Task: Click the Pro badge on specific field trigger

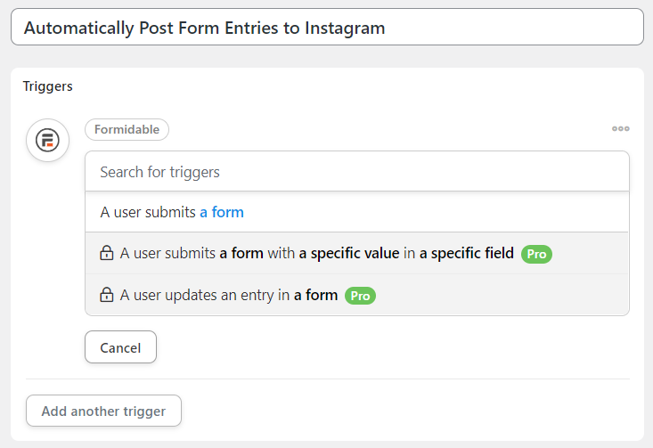Action: 536,254
